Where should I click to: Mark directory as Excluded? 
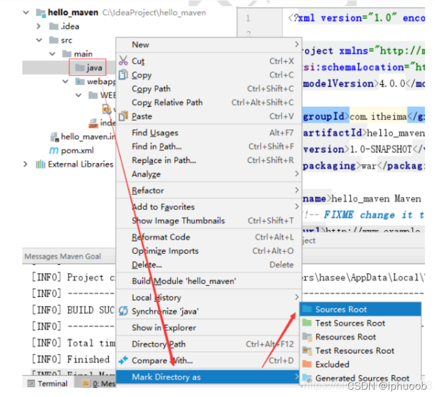pos(361,364)
